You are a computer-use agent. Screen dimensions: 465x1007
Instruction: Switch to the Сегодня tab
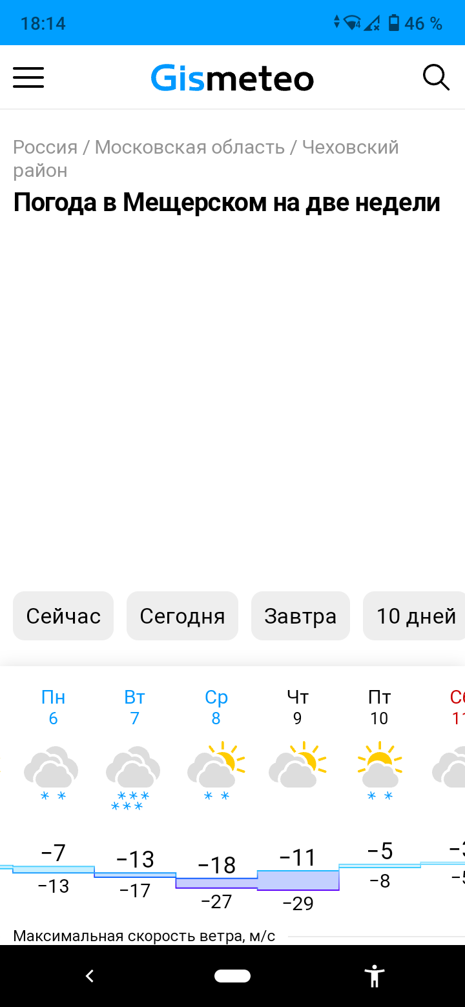[x=182, y=616]
